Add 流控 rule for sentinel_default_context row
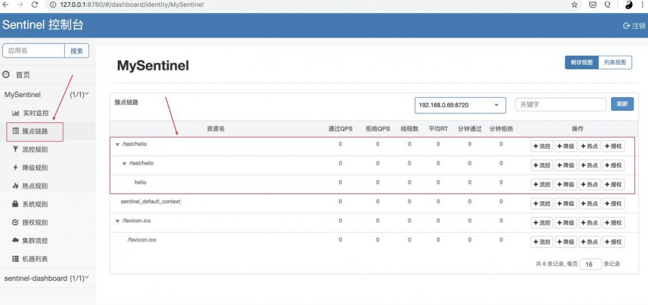This screenshot has height=305, width=648. pos(541,203)
